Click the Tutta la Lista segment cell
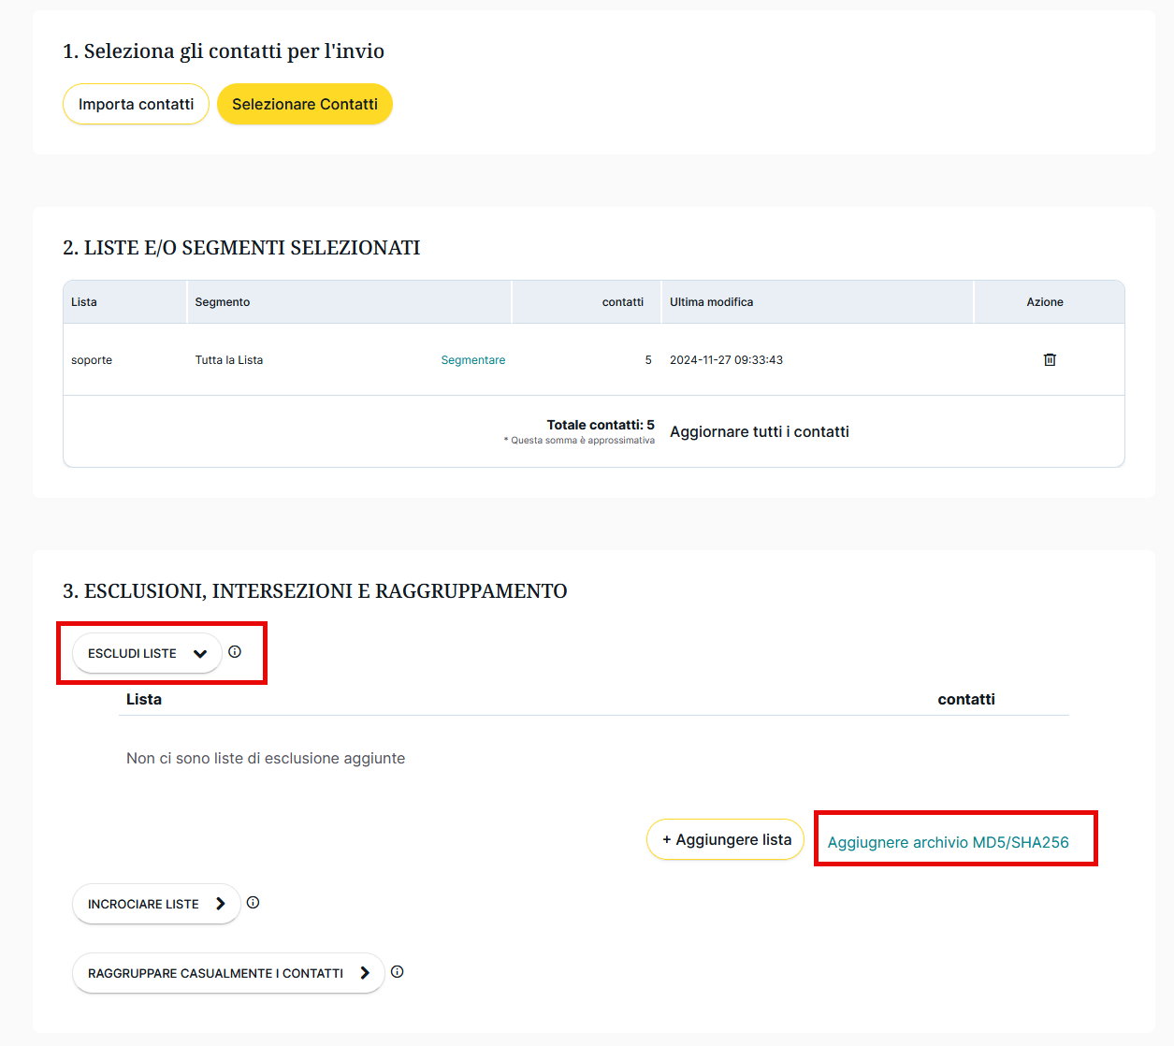 click(x=229, y=360)
